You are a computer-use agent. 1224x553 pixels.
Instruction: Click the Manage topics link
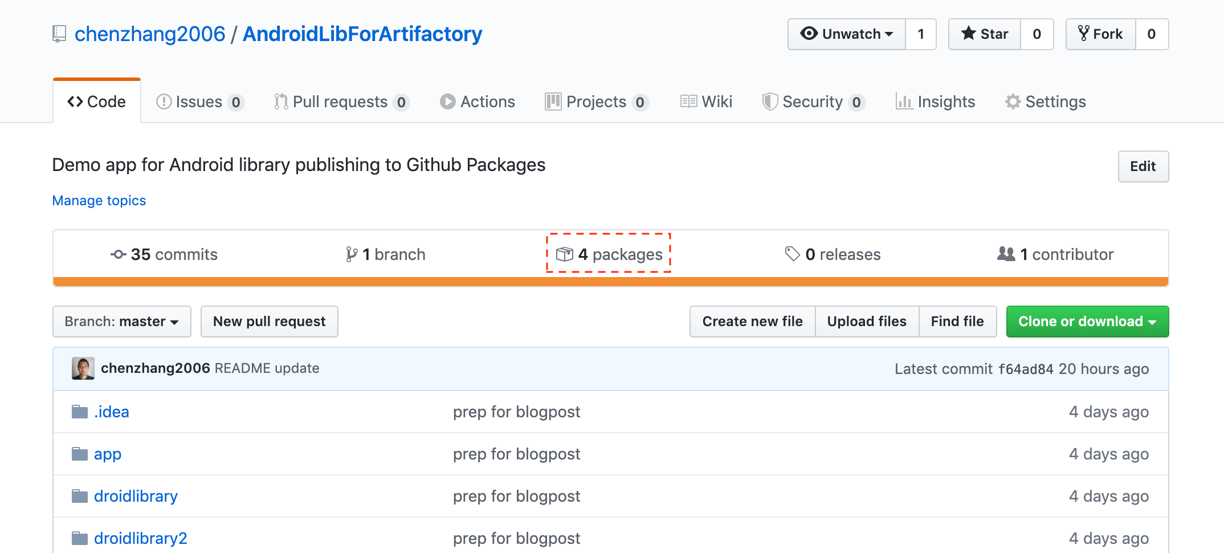pos(99,201)
